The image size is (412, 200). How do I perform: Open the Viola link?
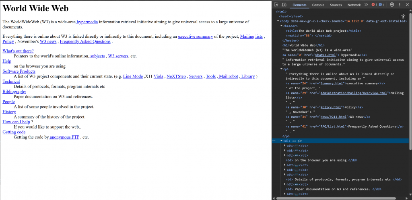coord(159,76)
